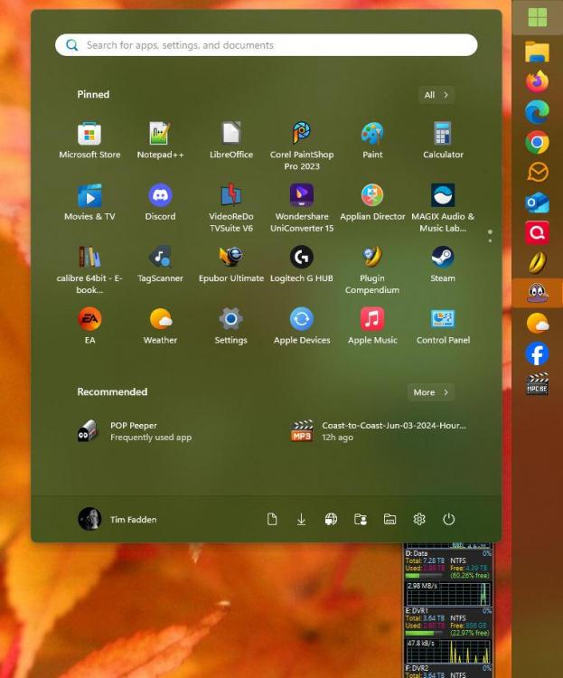Open Tim Fadden user account menu
This screenshot has width=563, height=678.
click(117, 519)
